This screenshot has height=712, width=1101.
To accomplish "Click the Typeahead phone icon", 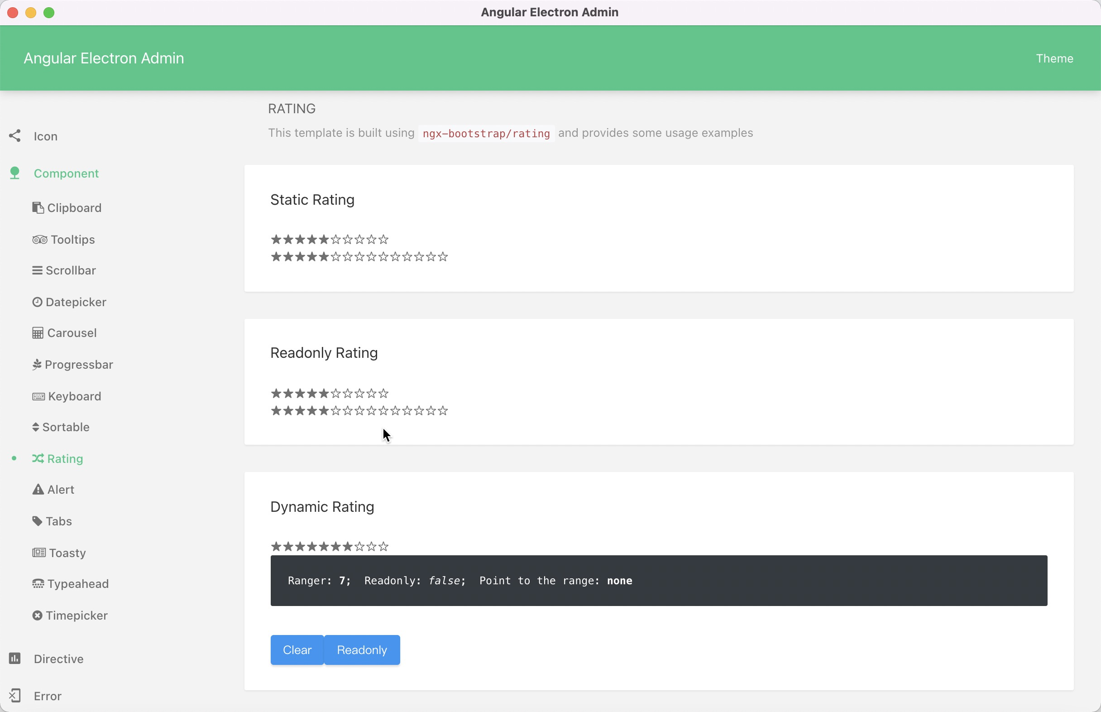I will (x=38, y=584).
